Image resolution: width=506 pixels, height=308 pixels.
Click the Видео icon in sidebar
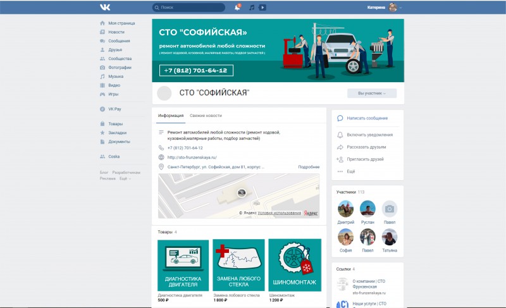click(x=102, y=85)
